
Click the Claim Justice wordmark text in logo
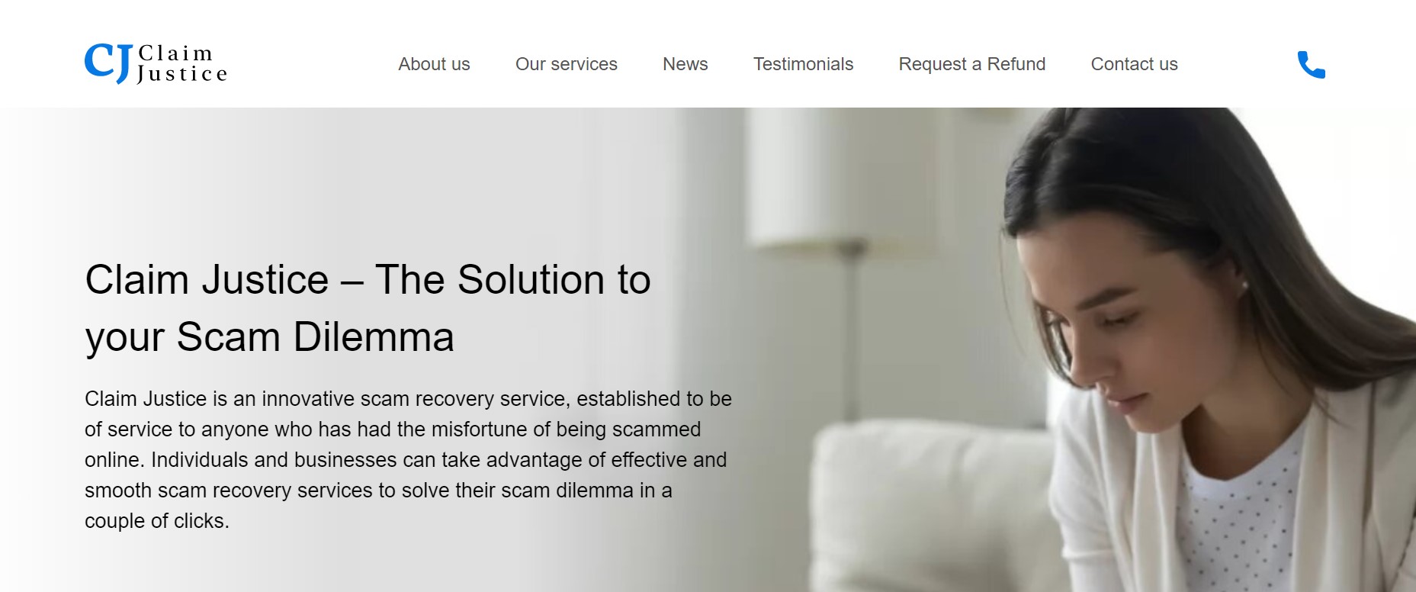tap(182, 63)
